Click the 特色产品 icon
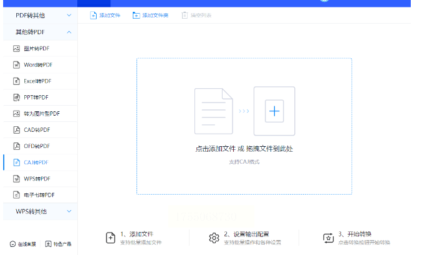 click(48, 244)
